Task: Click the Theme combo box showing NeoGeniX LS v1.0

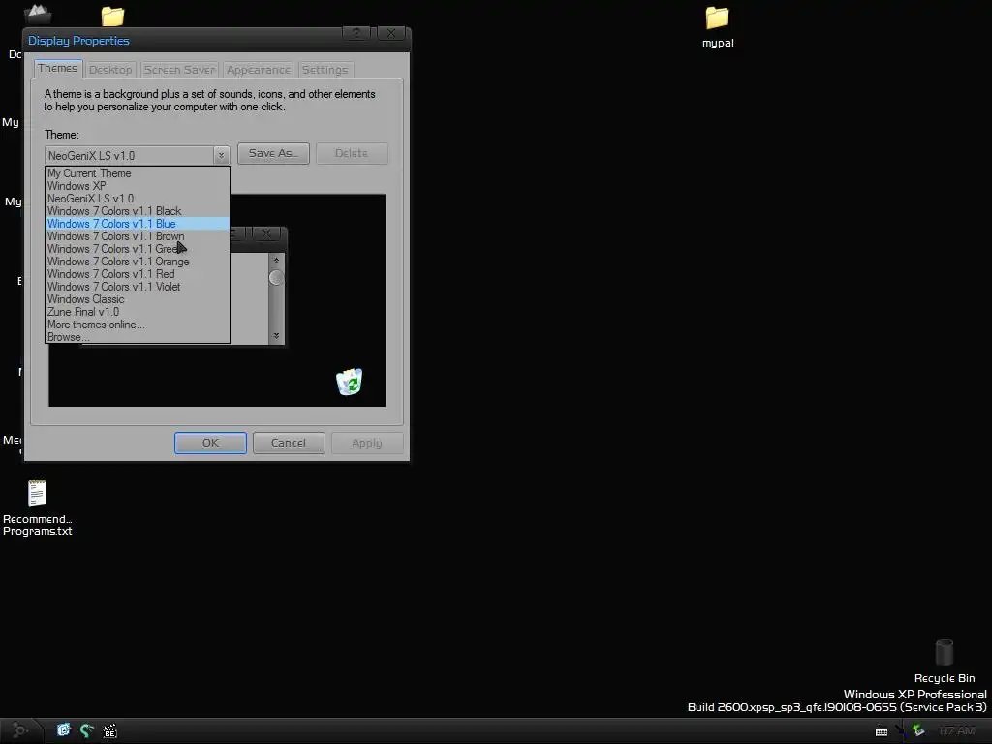Action: 137,155
